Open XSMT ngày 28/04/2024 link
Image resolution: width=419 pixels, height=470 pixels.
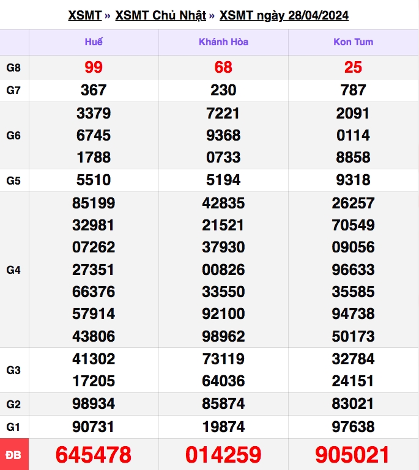284,16
